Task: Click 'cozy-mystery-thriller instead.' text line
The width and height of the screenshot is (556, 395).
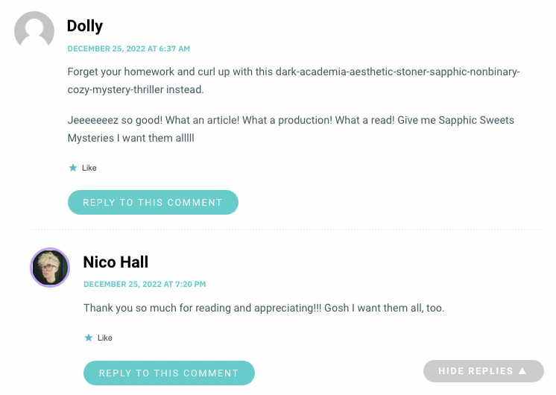Action: click(136, 89)
